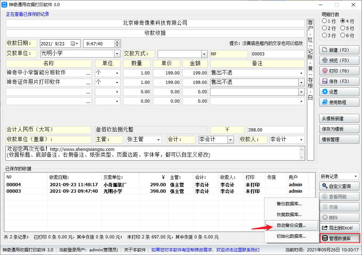The image size is (362, 255).
Task: Click the 当前登录用户: admin(管理员) status item
Action: click(89, 250)
